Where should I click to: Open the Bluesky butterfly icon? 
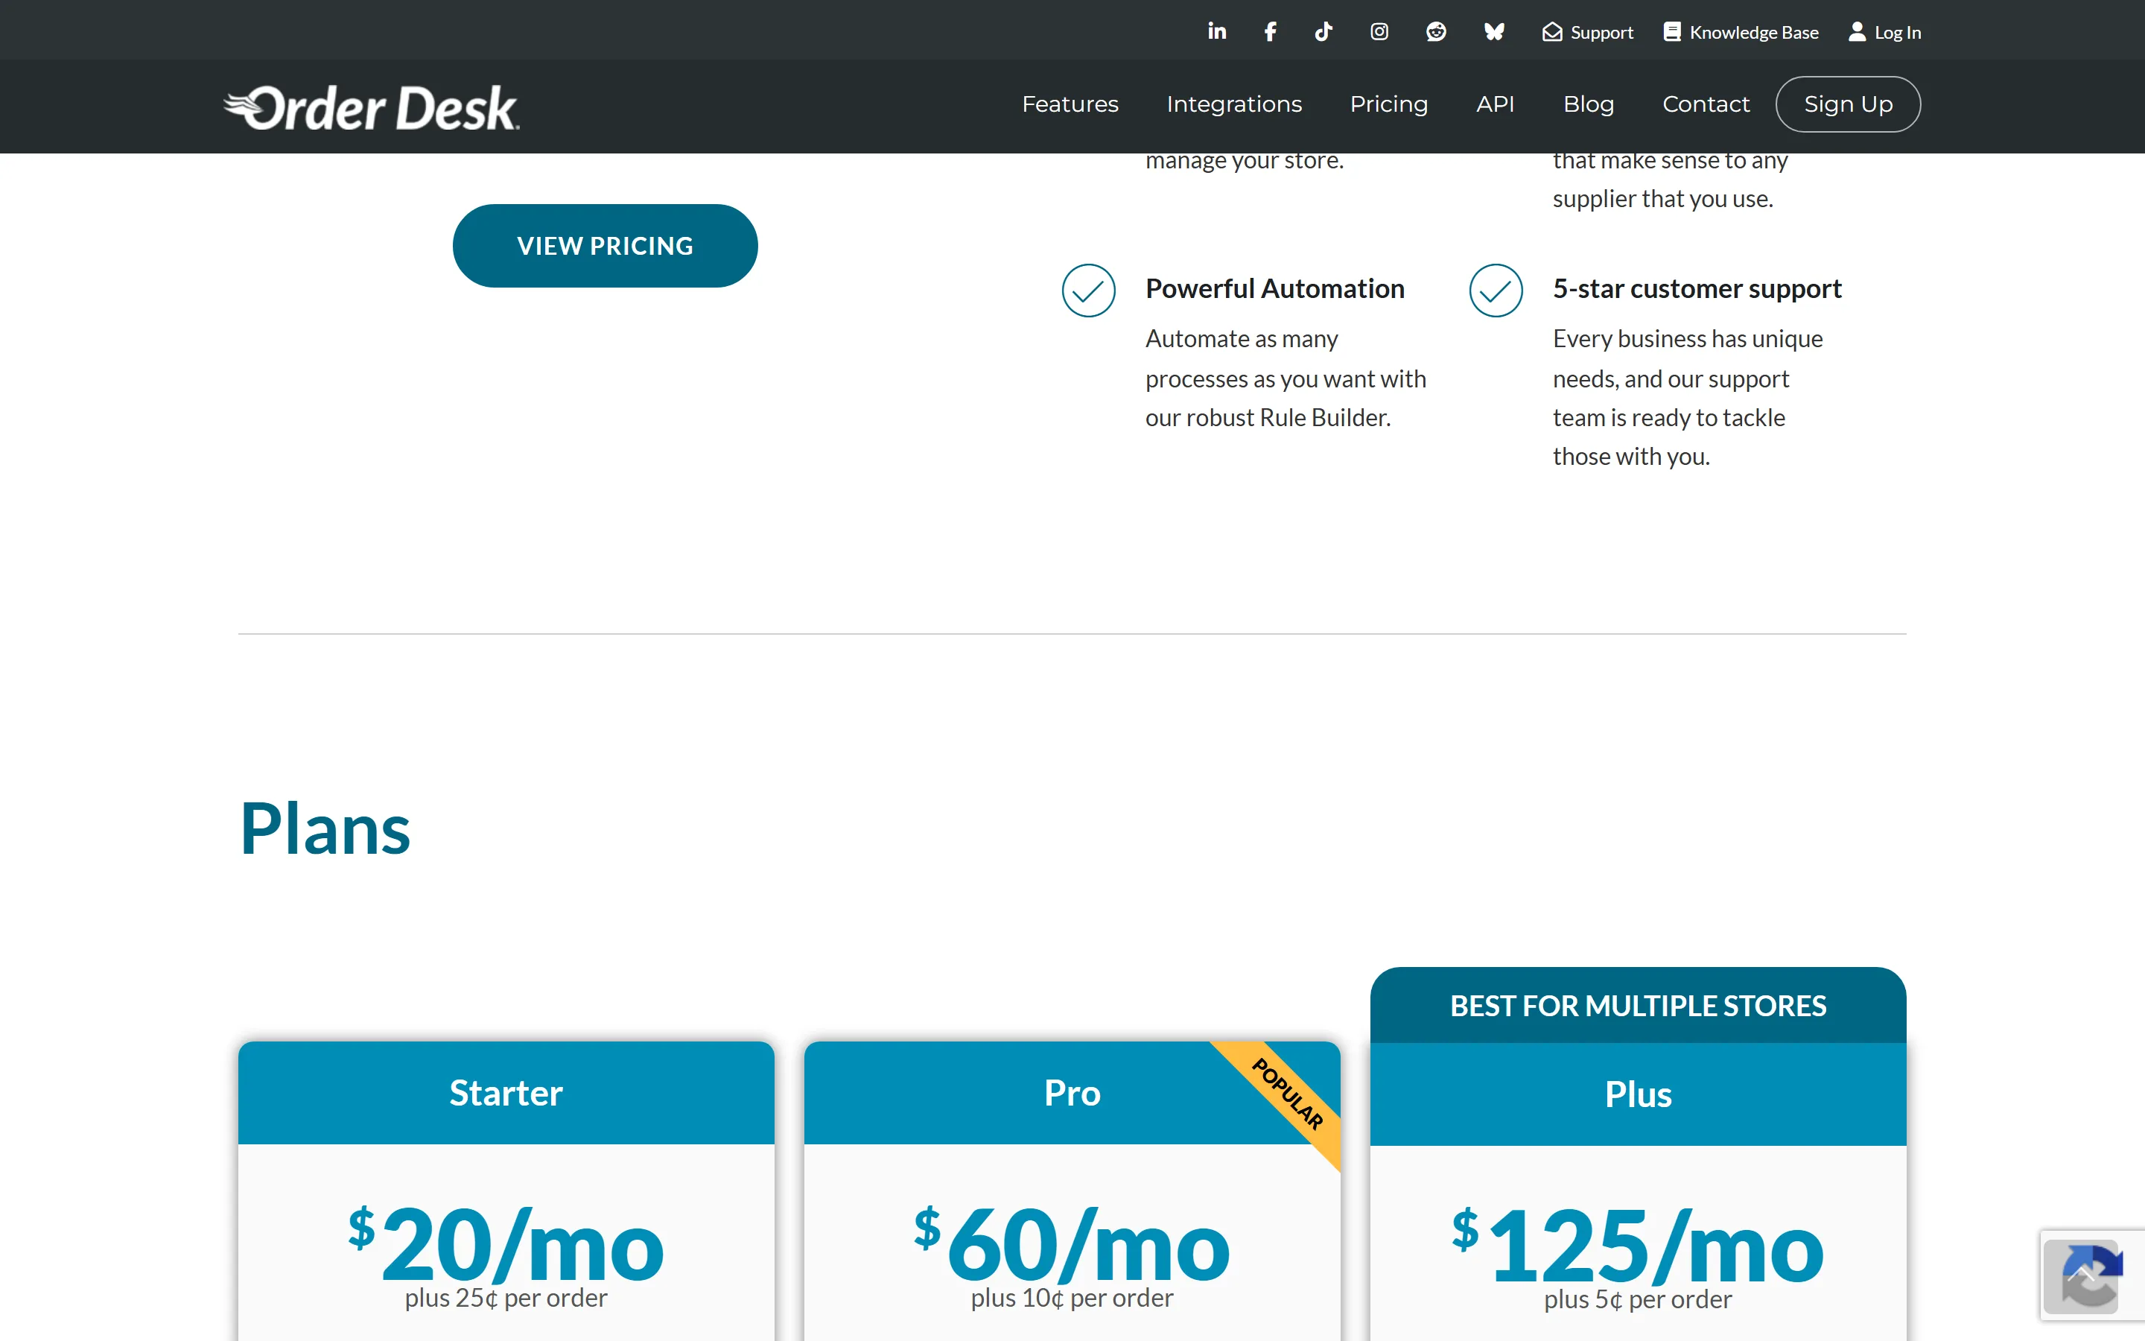pyautogui.click(x=1494, y=32)
